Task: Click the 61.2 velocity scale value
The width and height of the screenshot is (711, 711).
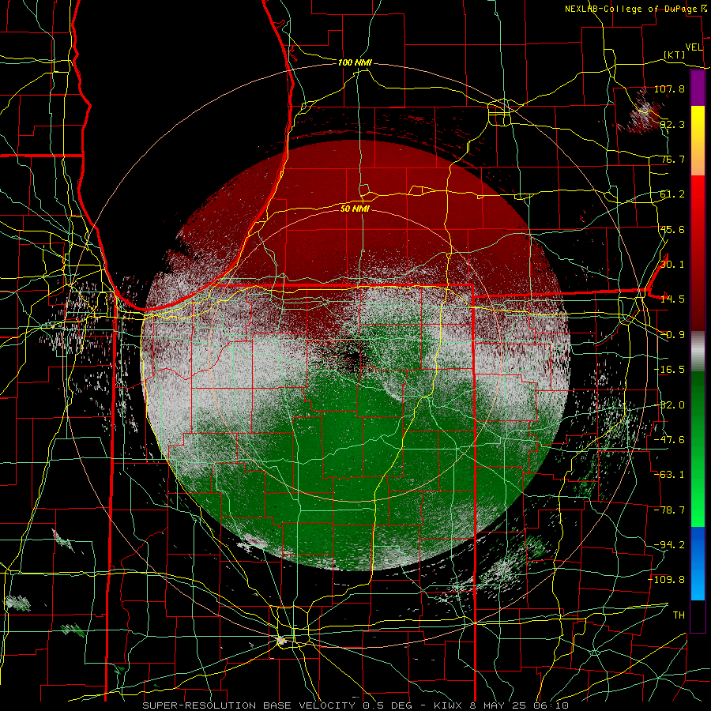Action: pos(672,194)
